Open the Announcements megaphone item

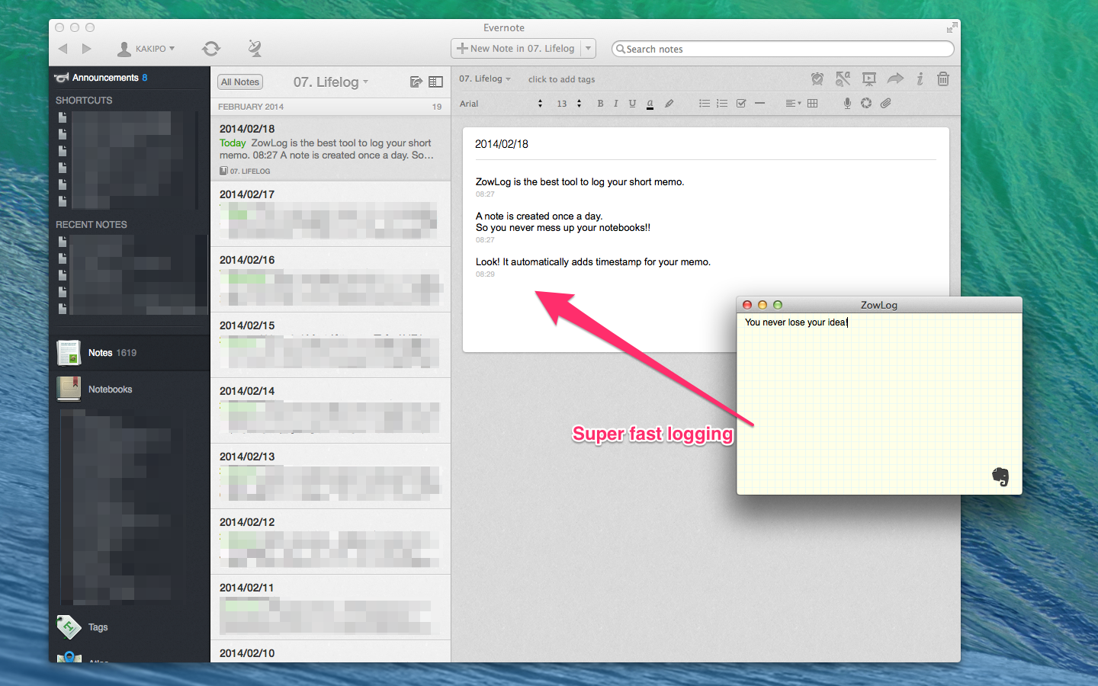tap(100, 78)
